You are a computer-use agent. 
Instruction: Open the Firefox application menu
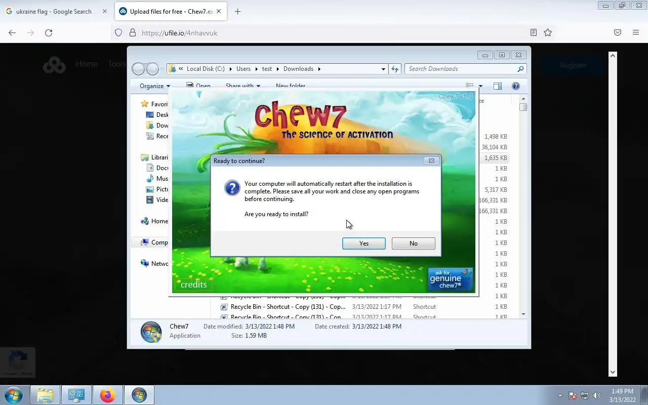pyautogui.click(x=636, y=32)
